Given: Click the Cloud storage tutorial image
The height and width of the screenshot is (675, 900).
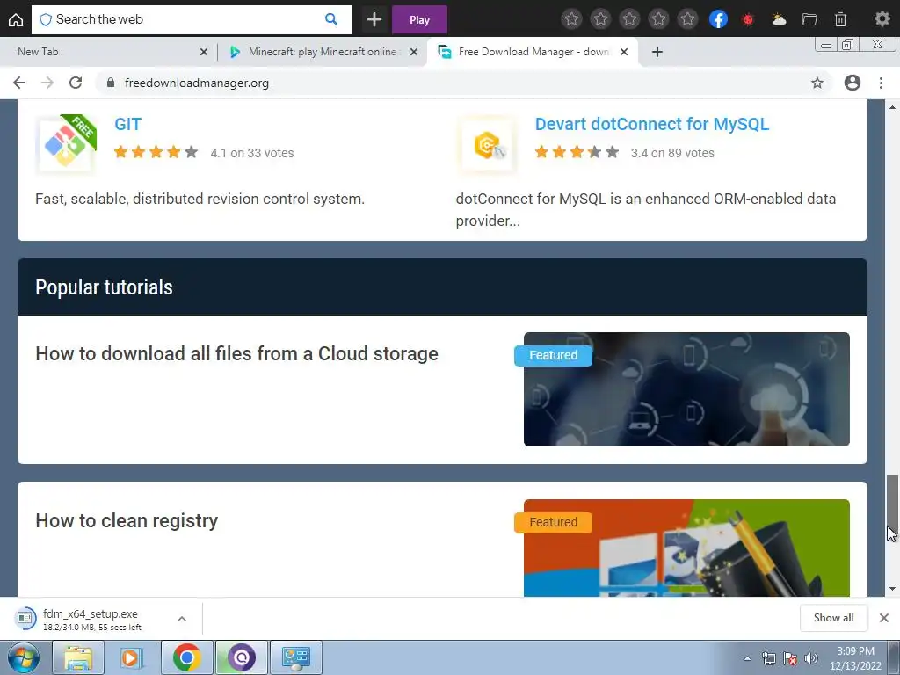Looking at the screenshot, I should [686, 389].
